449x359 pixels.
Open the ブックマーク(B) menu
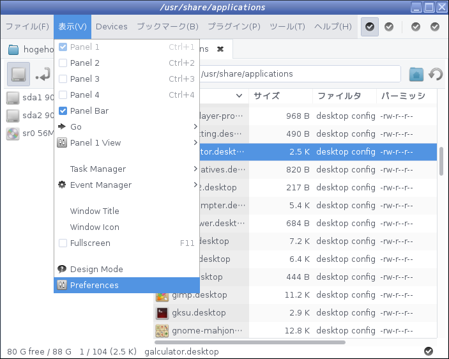(167, 27)
